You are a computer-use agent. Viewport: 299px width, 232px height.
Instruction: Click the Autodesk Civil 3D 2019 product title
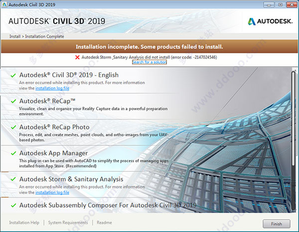(57, 21)
